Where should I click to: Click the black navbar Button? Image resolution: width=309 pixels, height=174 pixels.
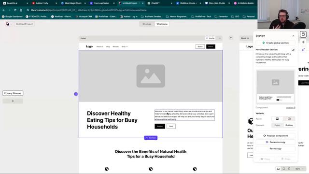tap(211, 46)
